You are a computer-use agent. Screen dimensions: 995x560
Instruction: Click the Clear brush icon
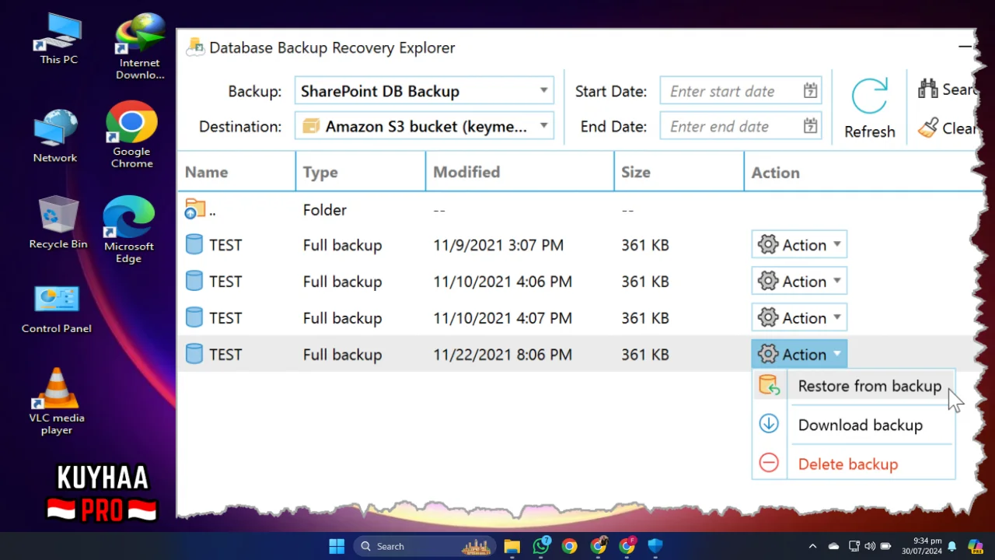[927, 128]
